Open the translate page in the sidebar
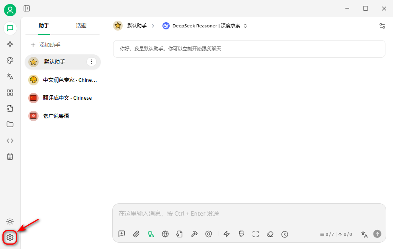The width and height of the screenshot is (393, 249). (10, 76)
